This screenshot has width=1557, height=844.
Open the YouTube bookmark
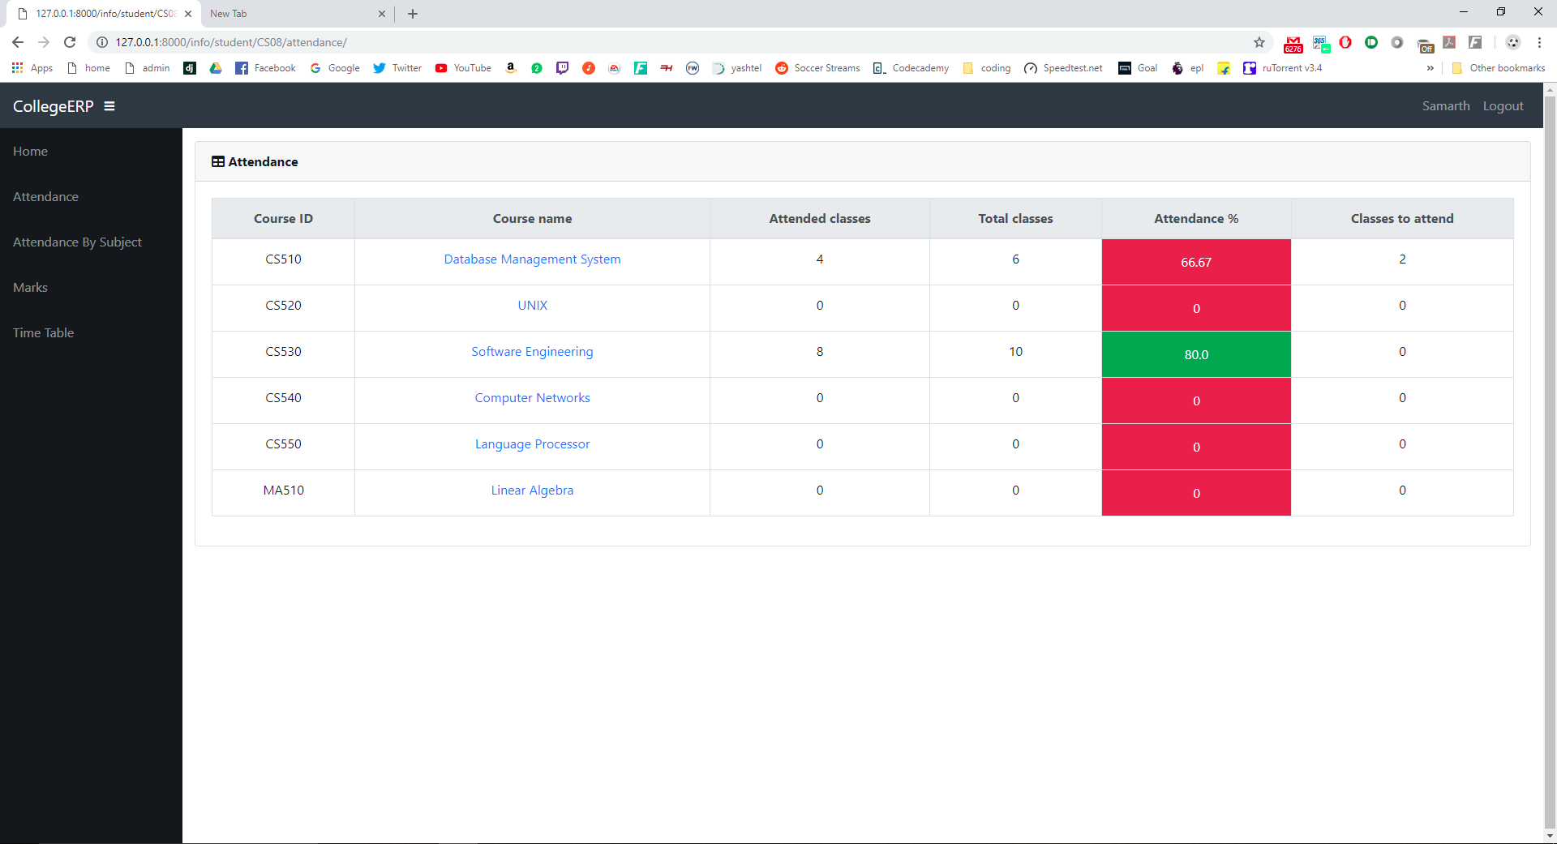(x=463, y=68)
